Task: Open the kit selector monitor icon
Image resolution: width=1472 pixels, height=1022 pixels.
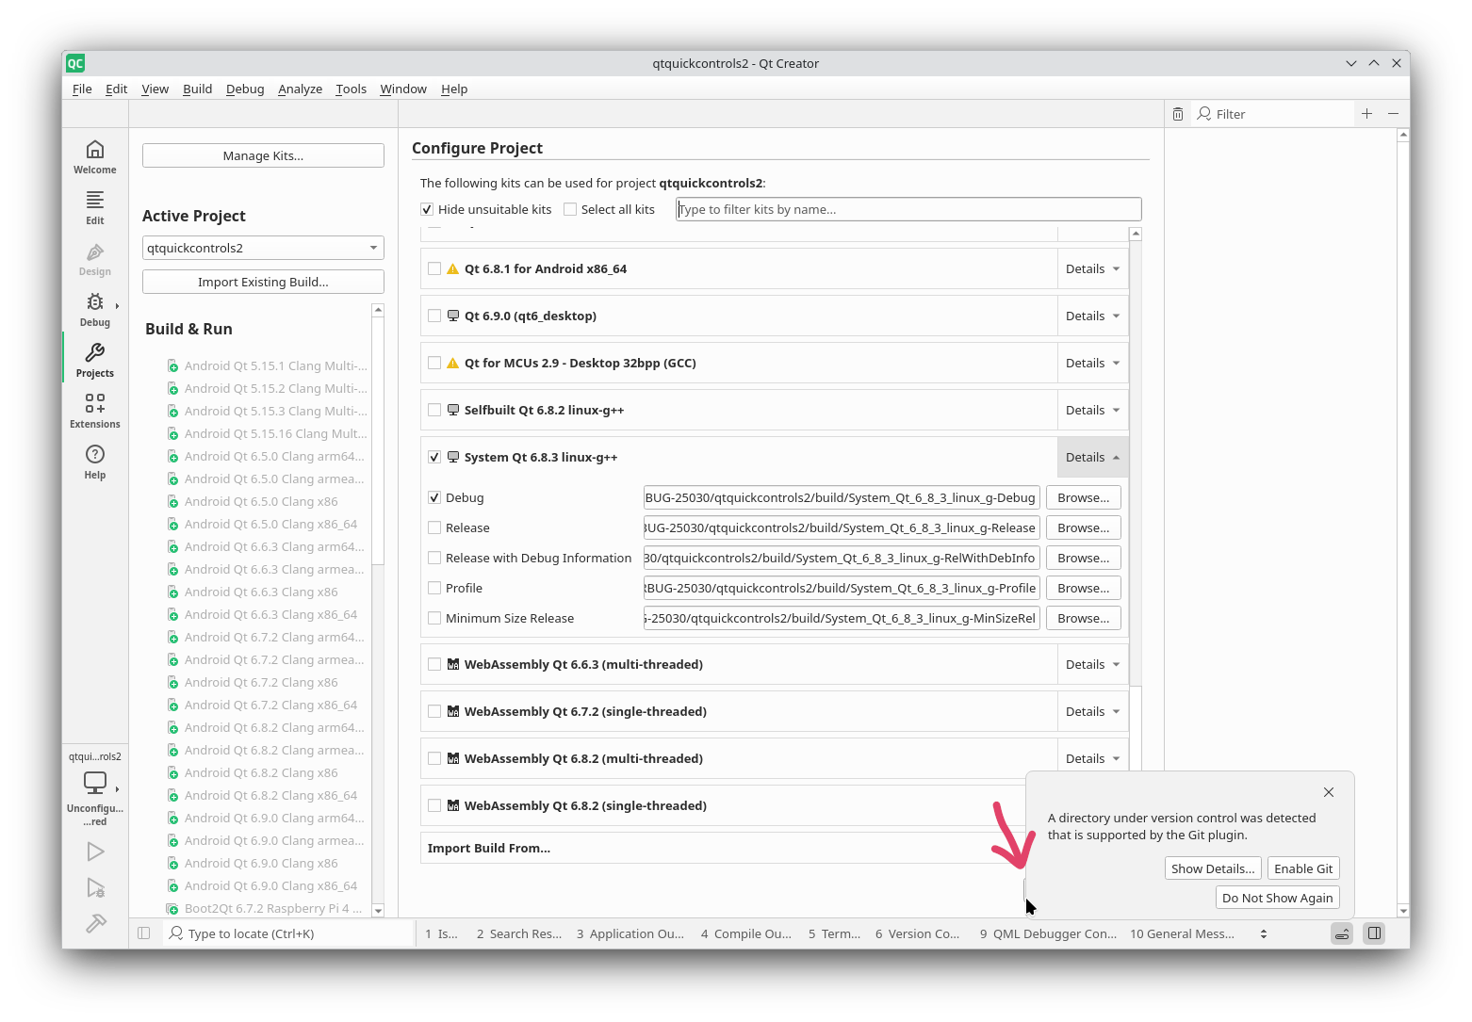Action: [95, 783]
